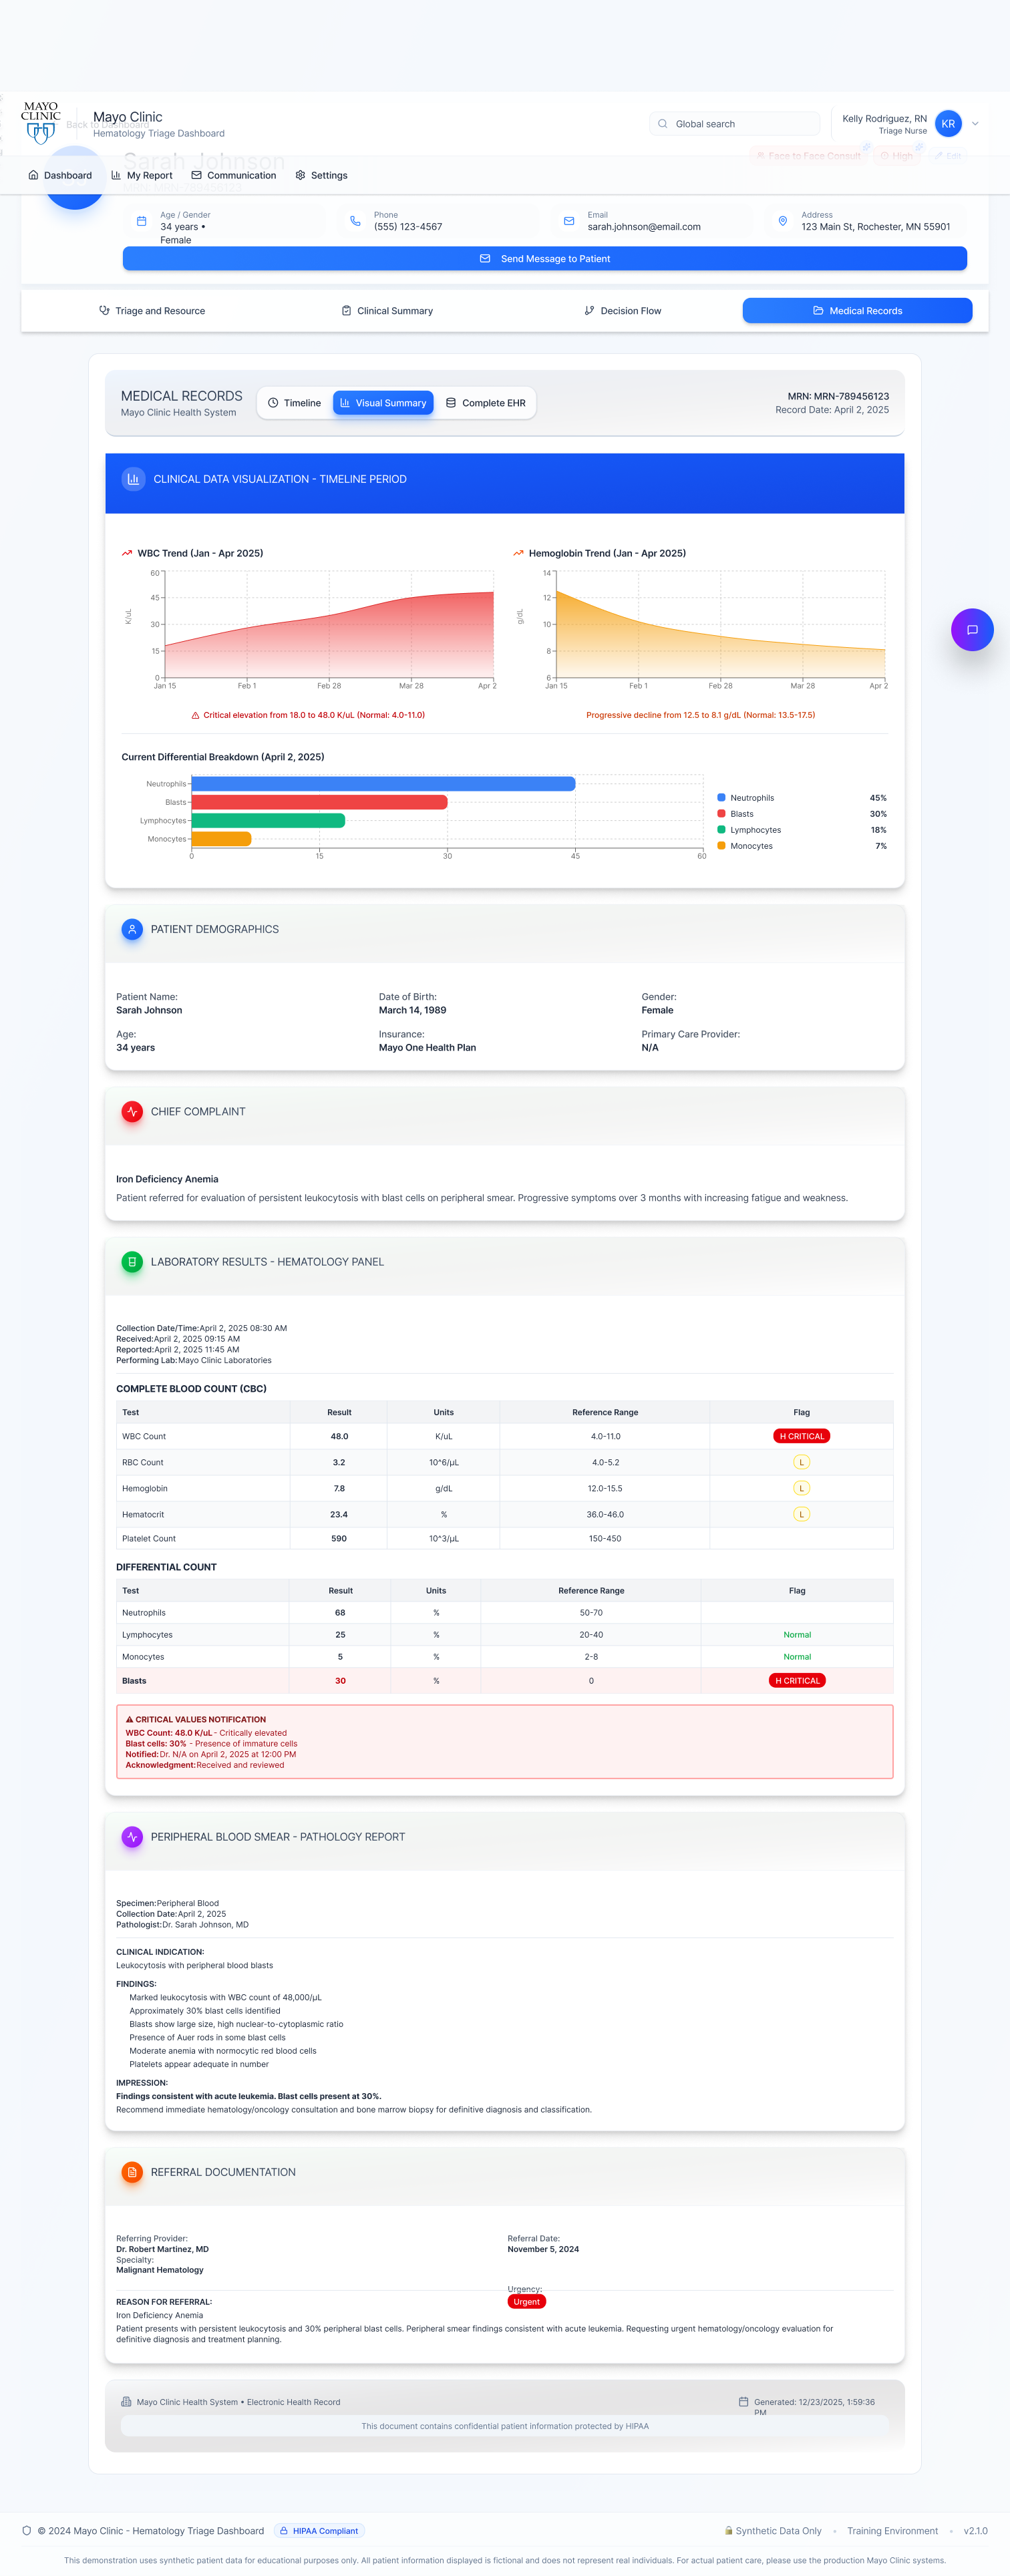Go to the Decision Flow tab

click(x=622, y=311)
